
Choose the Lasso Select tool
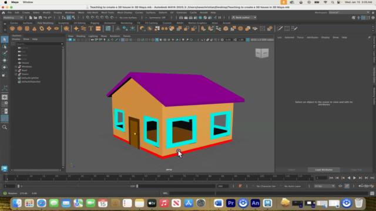click(x=5, y=47)
